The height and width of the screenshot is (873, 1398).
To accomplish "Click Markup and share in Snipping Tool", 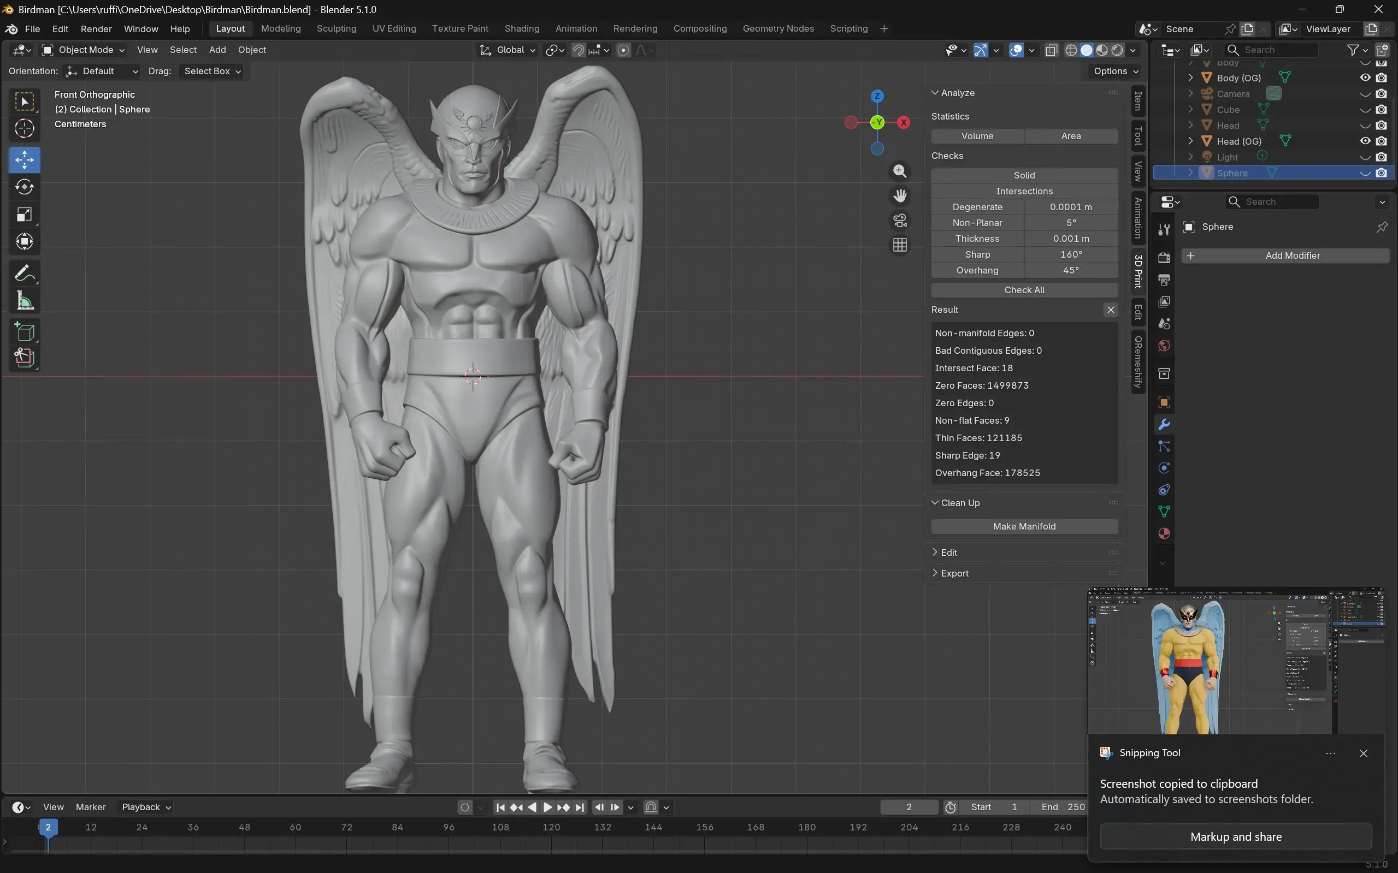I will [1236, 836].
